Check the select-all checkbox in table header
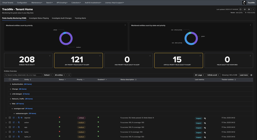Image resolution: width=257 pixels, height=140 pixels. pos(10,79)
